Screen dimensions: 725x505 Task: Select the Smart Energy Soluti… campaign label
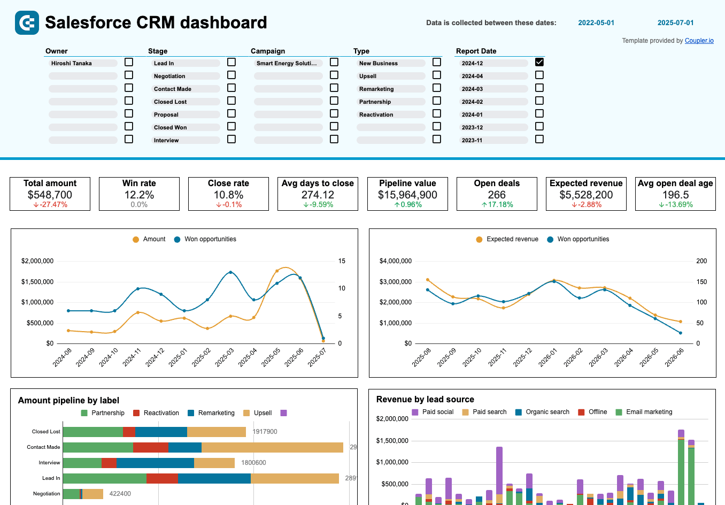pyautogui.click(x=288, y=63)
